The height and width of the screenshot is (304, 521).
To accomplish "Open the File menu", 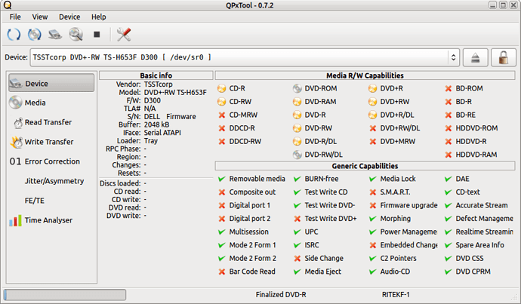I will (x=15, y=17).
